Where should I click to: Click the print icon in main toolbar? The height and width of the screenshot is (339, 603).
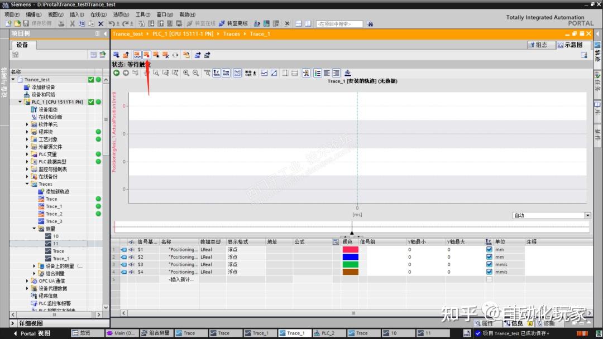(61, 23)
